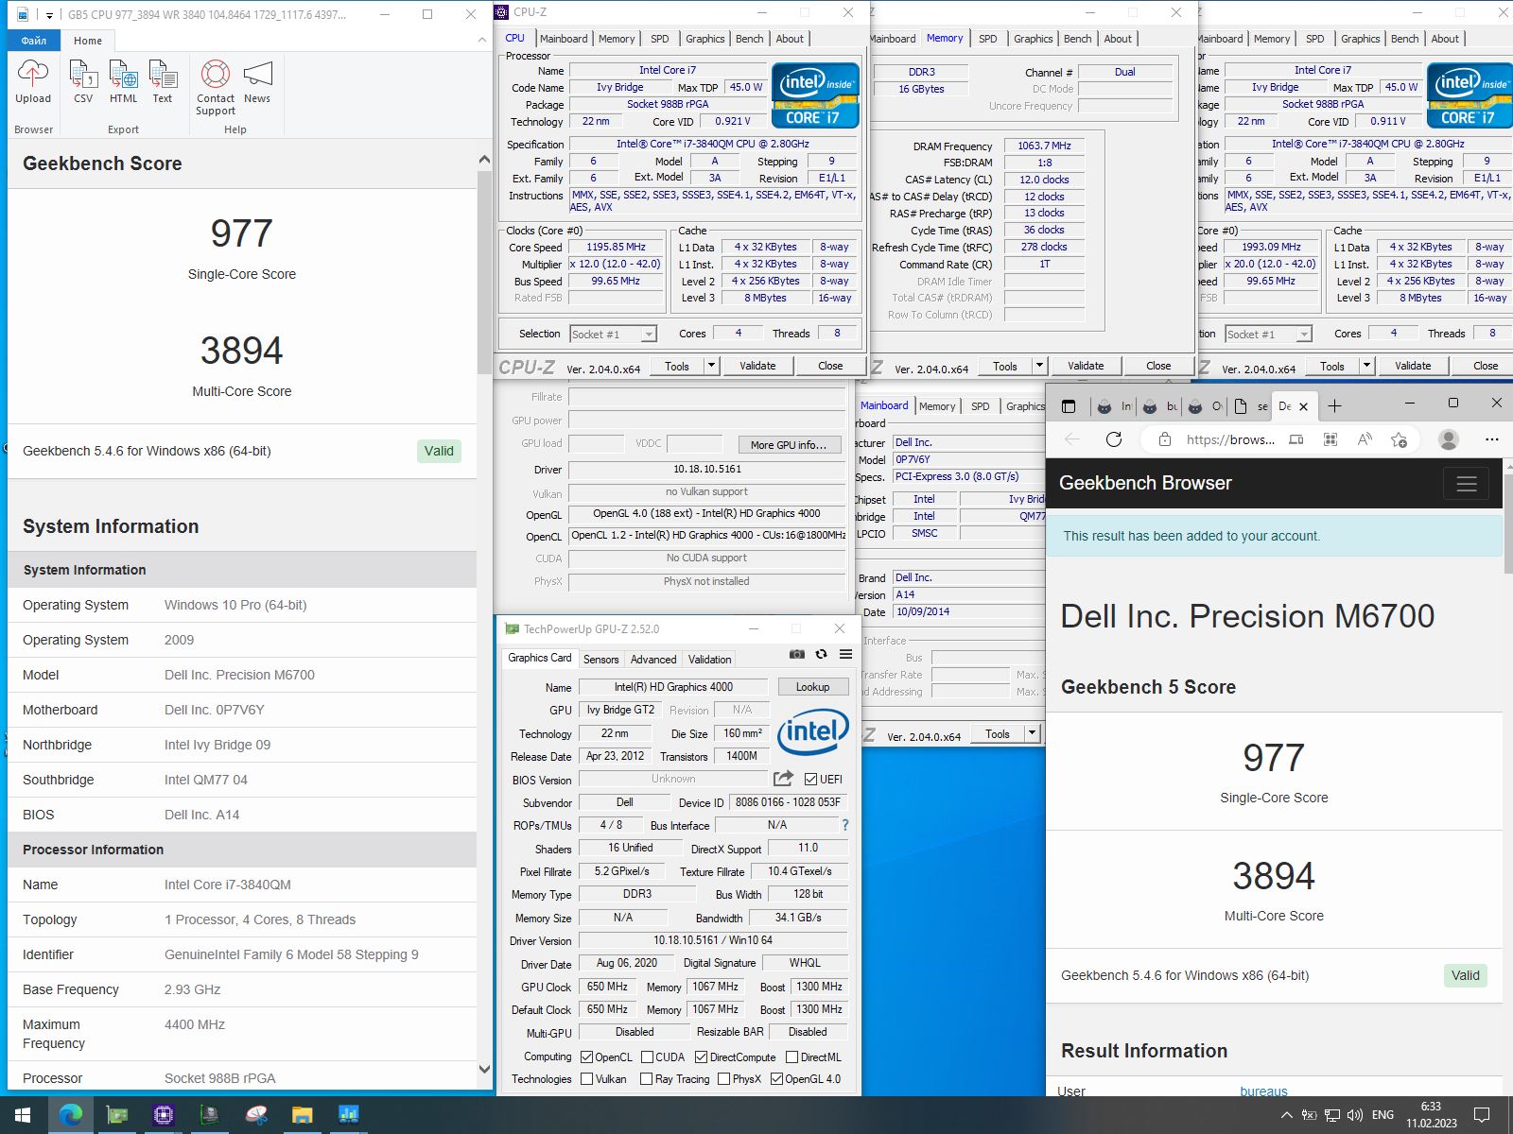This screenshot has width=1513, height=1134.
Task: Open Geekbench Browser hamburger navigation
Action: pos(1467,484)
